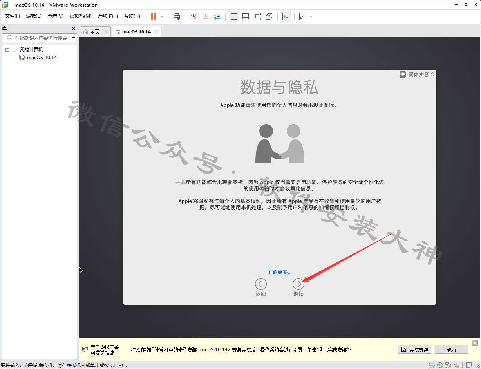This screenshot has height=369, width=481.
Task: Take a snapshot with the clock-plus icon
Action: [x=193, y=16]
